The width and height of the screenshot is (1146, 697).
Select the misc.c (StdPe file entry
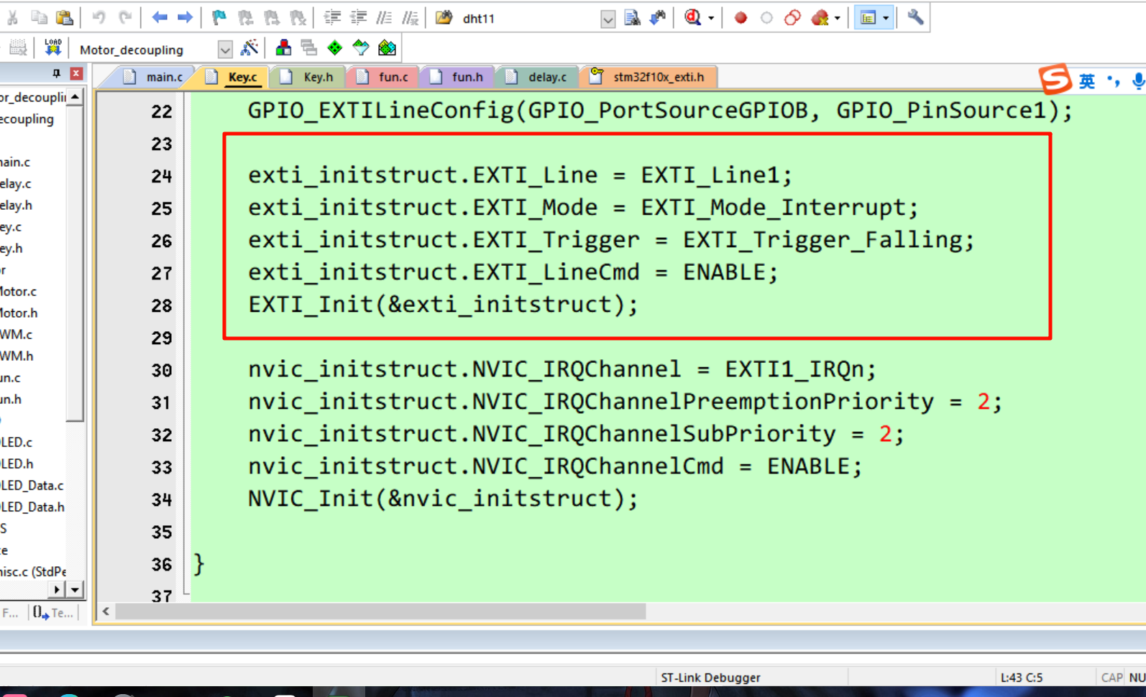tap(32, 571)
